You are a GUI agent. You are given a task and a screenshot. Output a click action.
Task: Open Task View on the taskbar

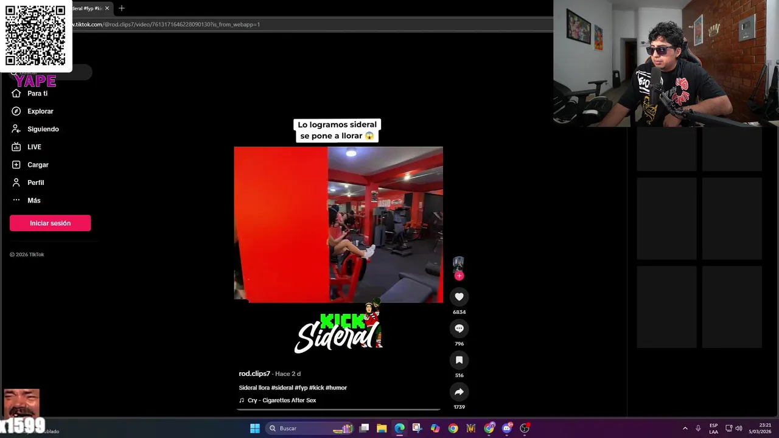click(x=364, y=428)
